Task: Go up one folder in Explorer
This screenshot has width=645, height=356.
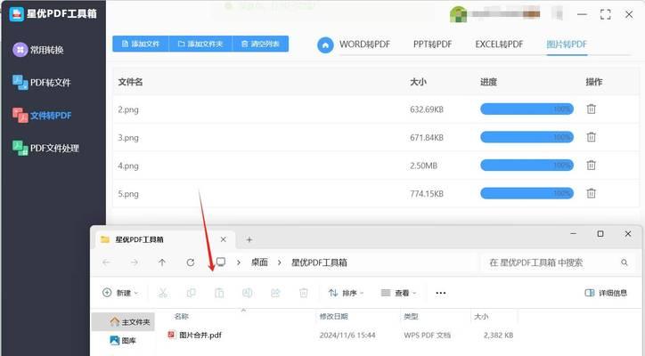Action: 162,263
